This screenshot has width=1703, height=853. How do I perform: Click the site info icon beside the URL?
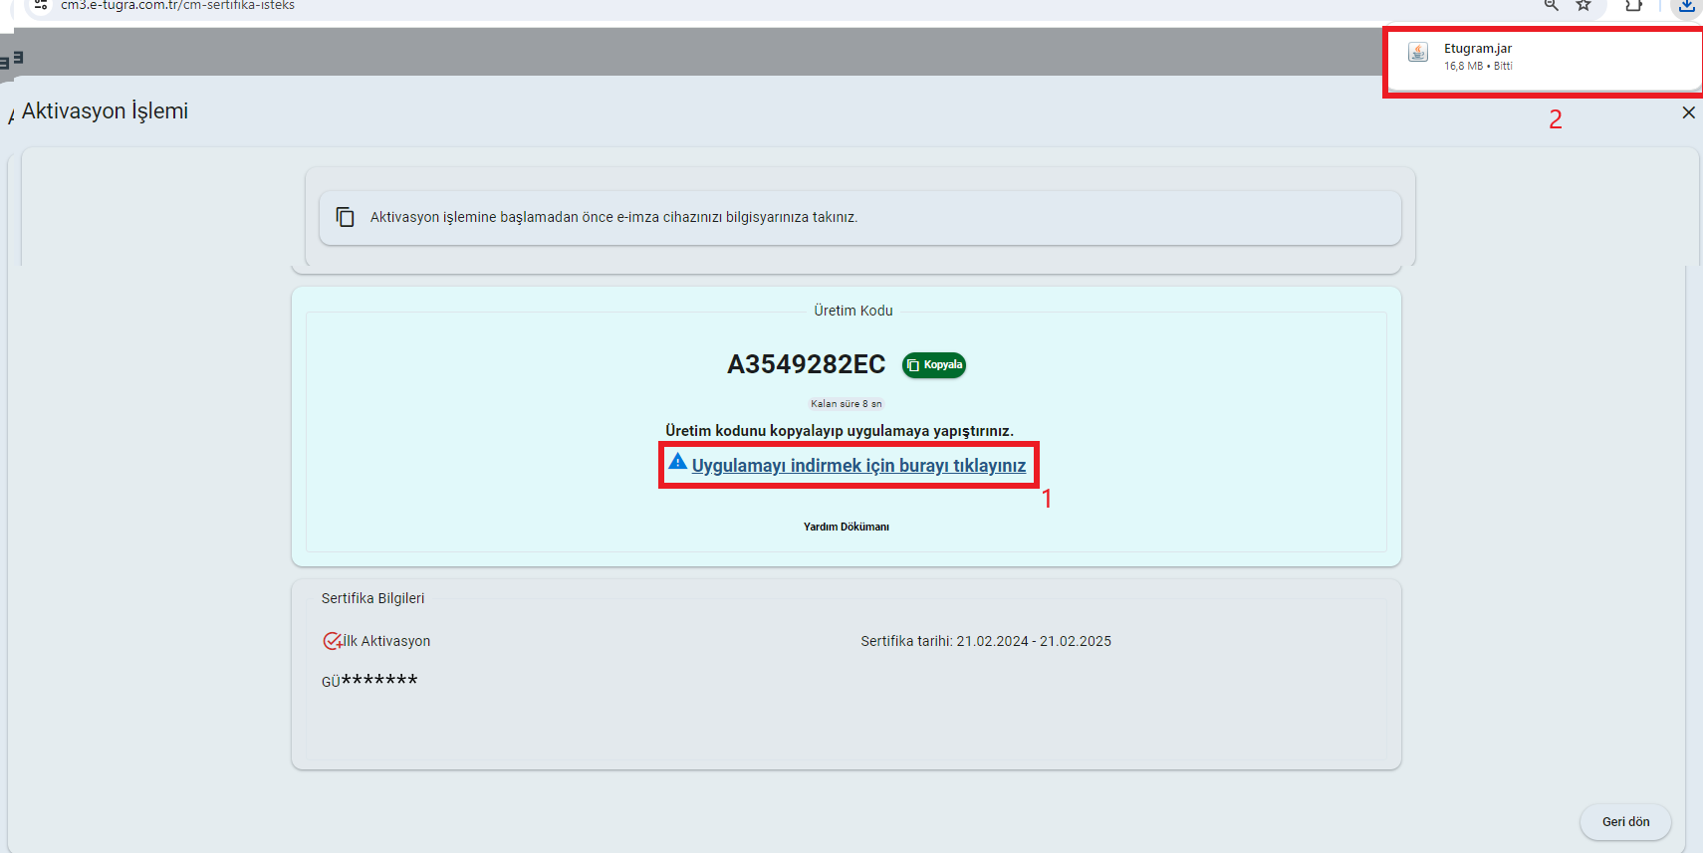coord(41,5)
